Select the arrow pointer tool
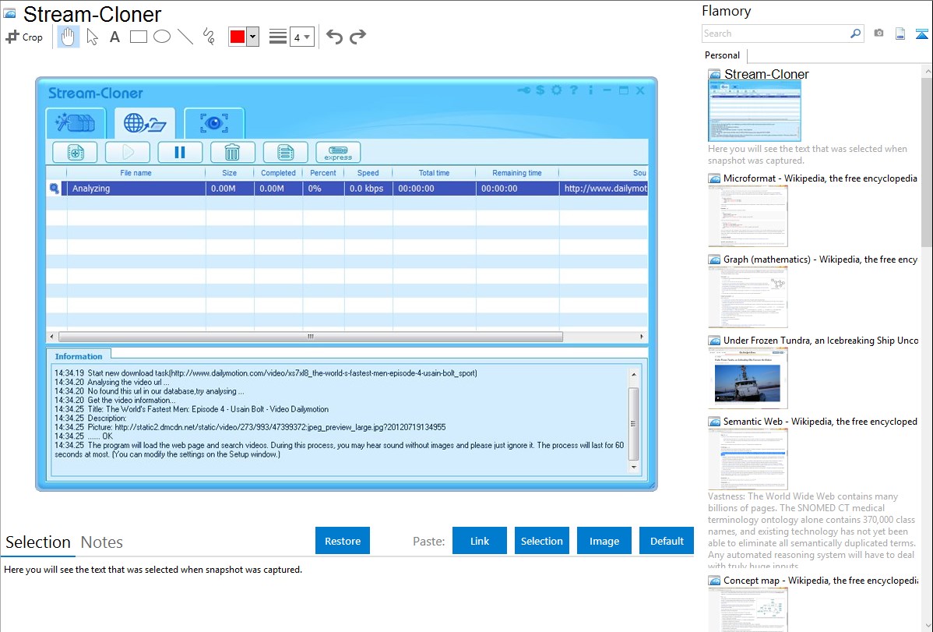 92,37
